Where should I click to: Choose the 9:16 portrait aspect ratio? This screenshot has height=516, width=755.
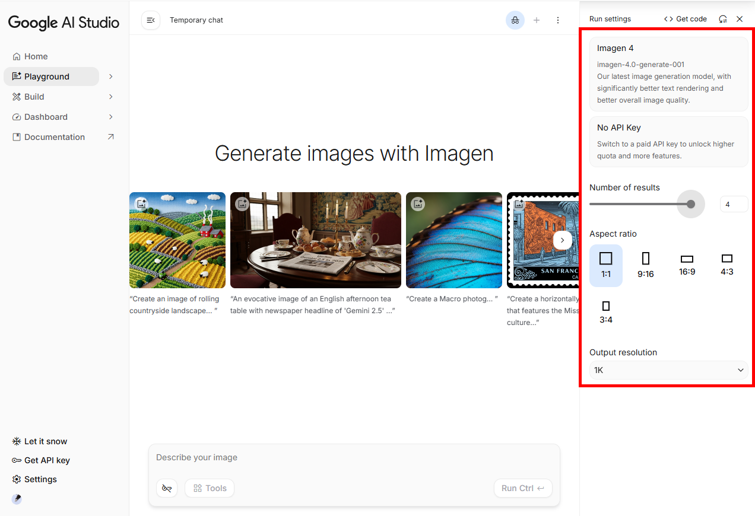646,265
